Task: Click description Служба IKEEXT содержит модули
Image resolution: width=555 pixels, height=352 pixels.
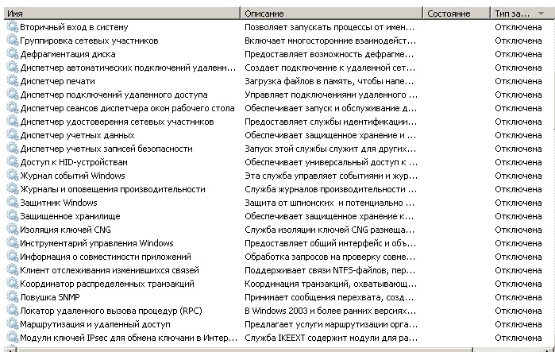Action: tap(331, 338)
